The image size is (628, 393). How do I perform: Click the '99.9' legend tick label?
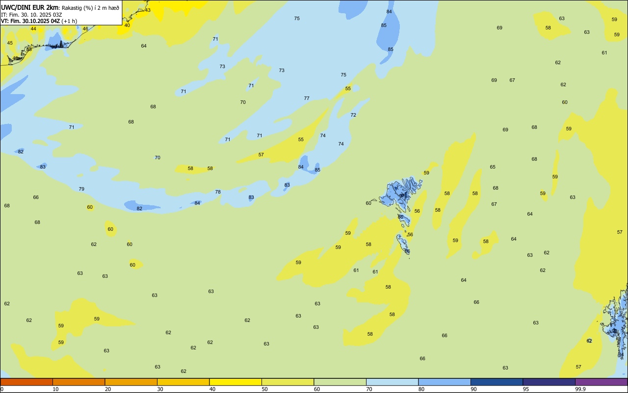pyautogui.click(x=580, y=389)
